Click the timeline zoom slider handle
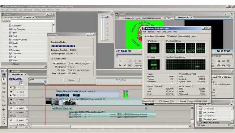Screen dimensions: 235x133 coord(16,127)
